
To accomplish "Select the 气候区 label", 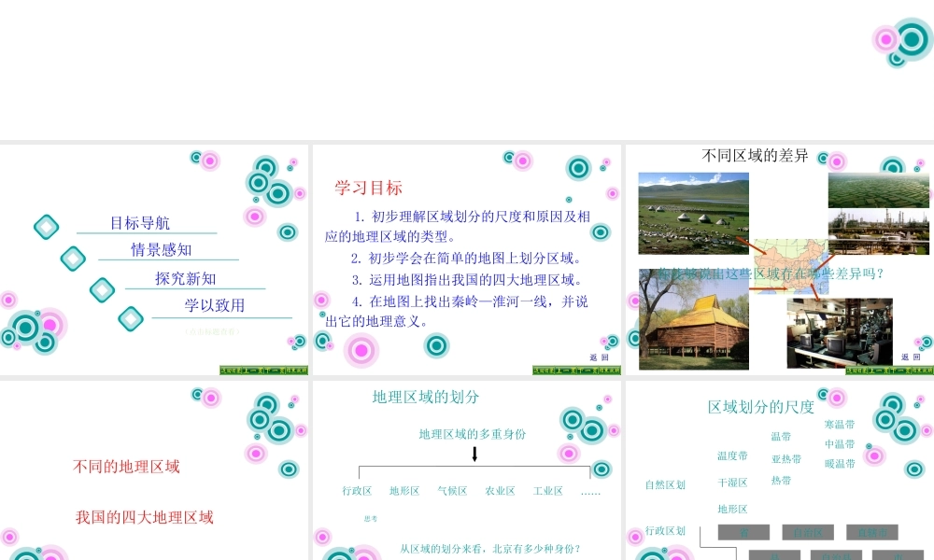I will tap(452, 491).
